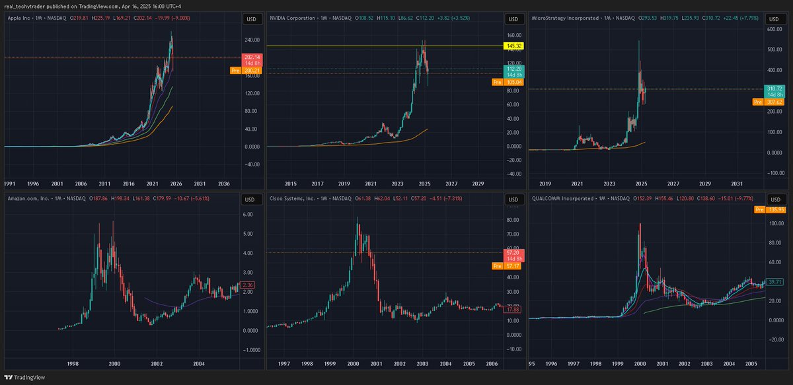Select the Pre 200.21 pre-market label
Viewport: 793px width, 385px height.
point(246,69)
